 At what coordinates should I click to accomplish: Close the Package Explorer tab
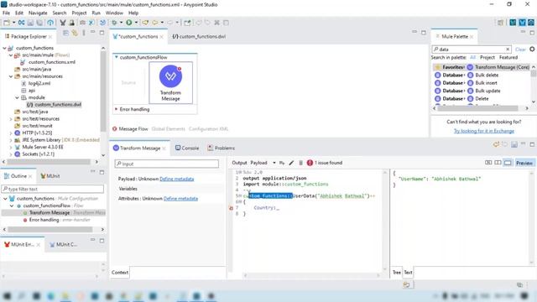(50, 36)
